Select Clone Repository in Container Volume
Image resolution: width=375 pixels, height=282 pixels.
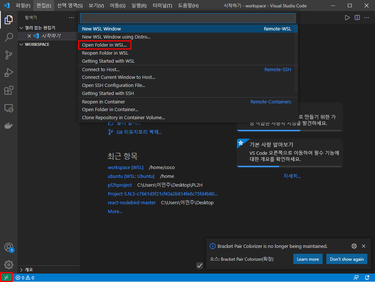coord(188,118)
